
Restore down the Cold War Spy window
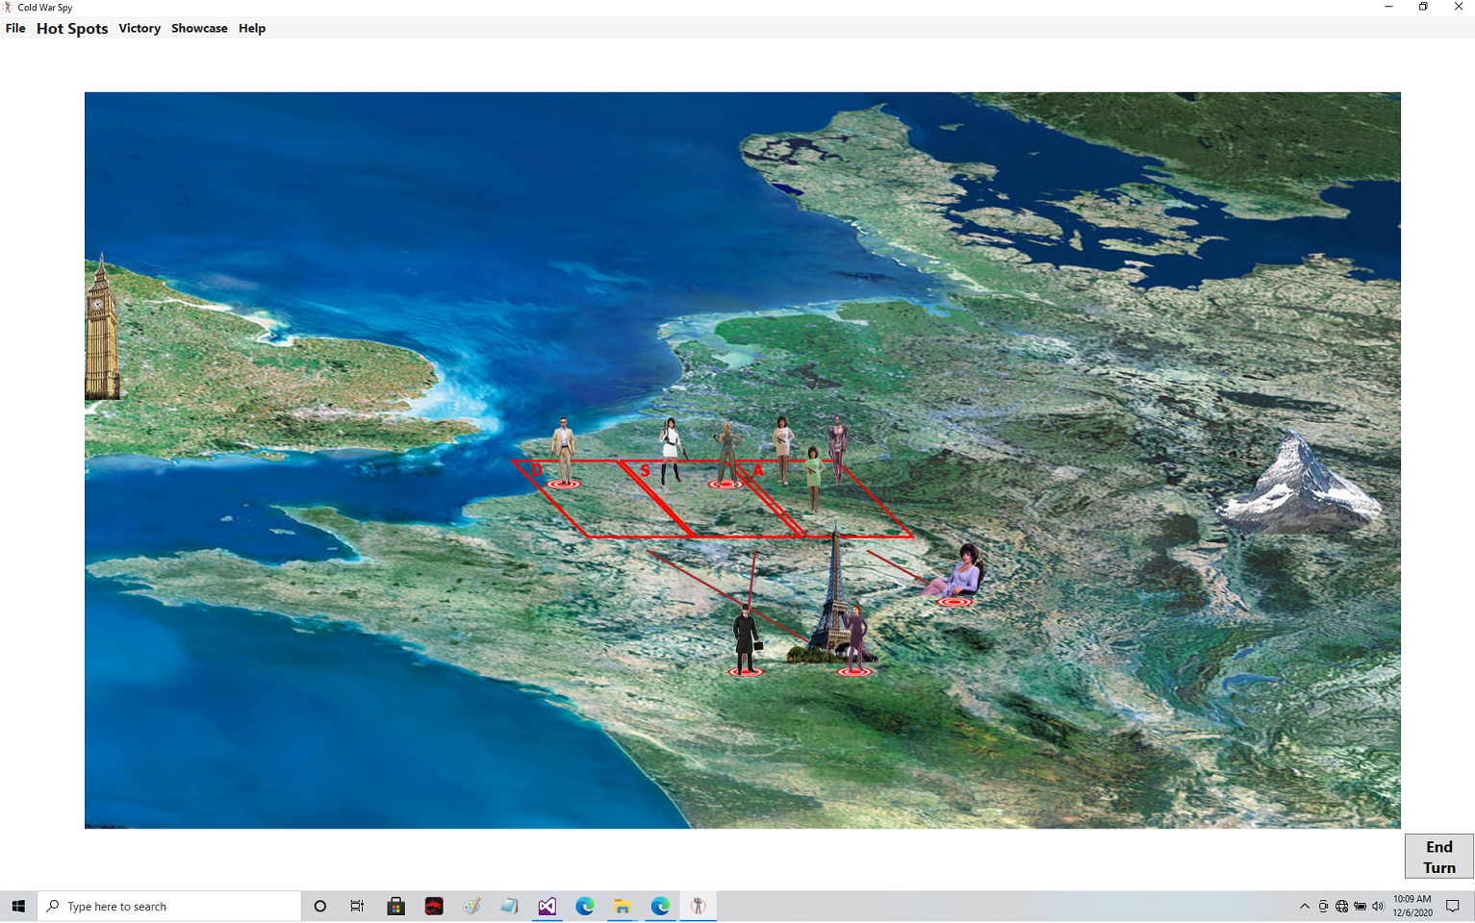[x=1423, y=7]
